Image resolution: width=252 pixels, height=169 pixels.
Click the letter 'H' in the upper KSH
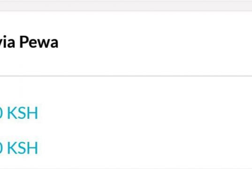[x=33, y=113]
